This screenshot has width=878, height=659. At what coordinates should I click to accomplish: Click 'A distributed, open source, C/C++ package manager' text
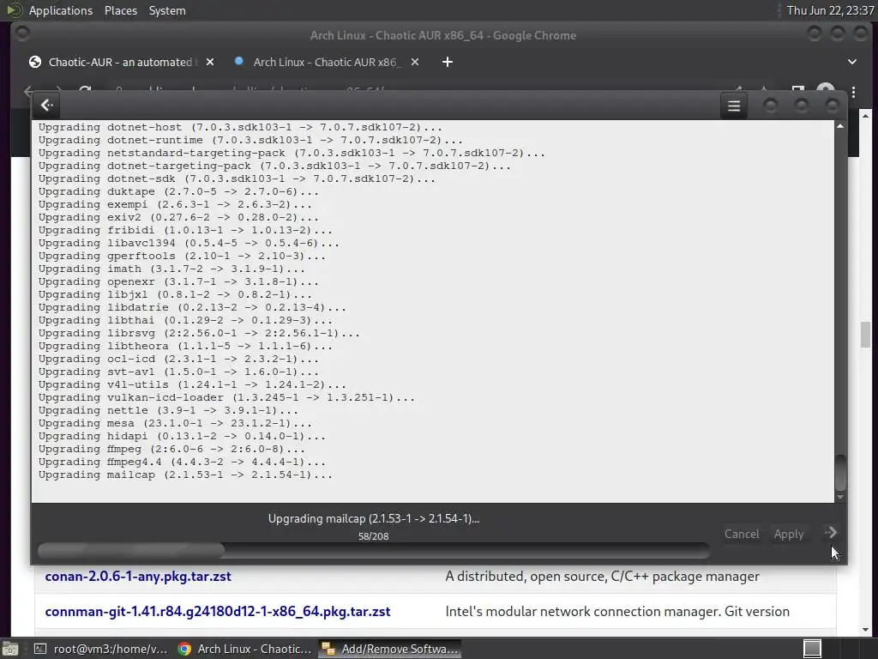tap(603, 576)
